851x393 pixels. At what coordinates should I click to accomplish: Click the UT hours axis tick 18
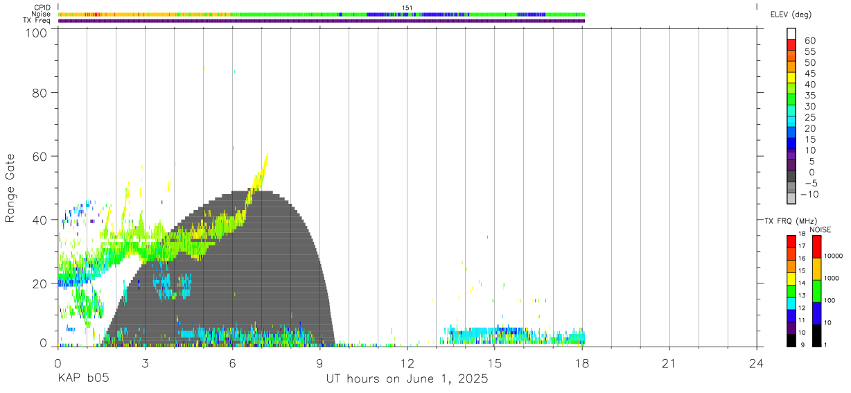(x=581, y=363)
